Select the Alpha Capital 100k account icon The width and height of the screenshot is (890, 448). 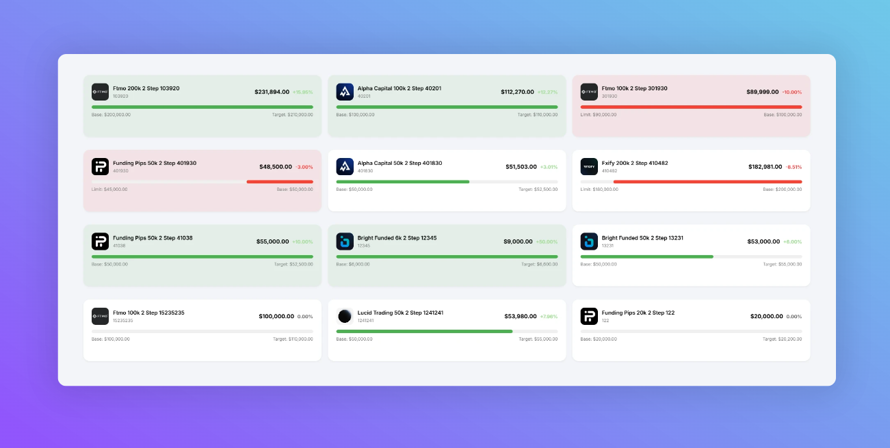(345, 92)
